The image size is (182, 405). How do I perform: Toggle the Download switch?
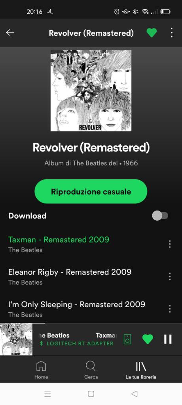pyautogui.click(x=160, y=216)
